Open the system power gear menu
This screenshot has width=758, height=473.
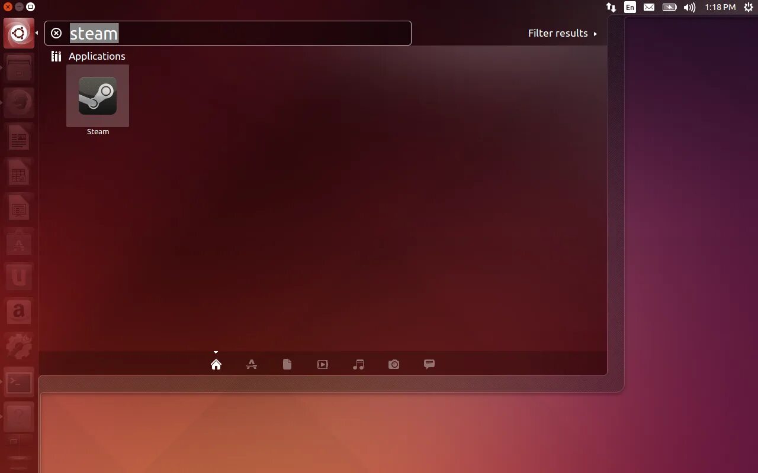[x=749, y=7]
